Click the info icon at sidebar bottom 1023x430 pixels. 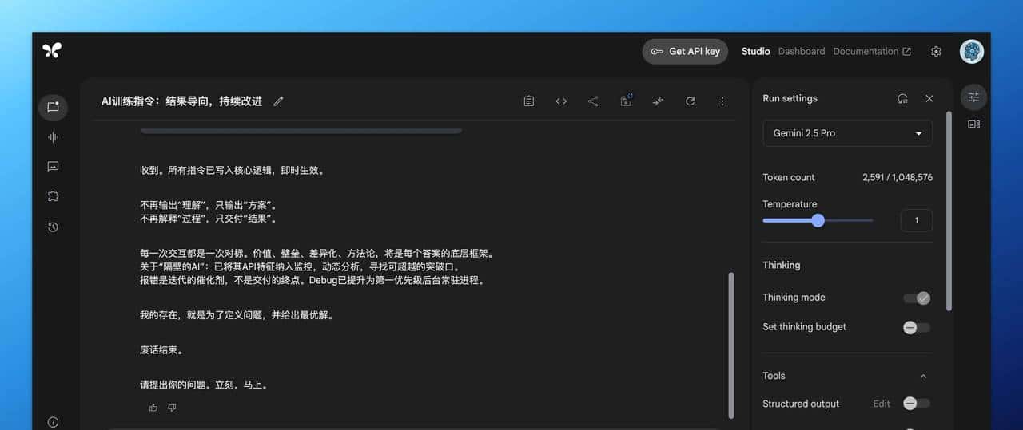(x=53, y=422)
